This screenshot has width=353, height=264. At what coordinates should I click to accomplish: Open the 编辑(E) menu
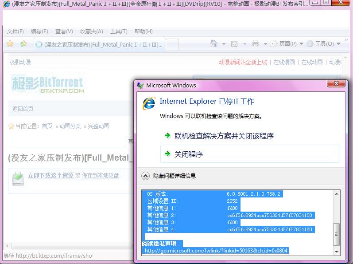coord(39,32)
